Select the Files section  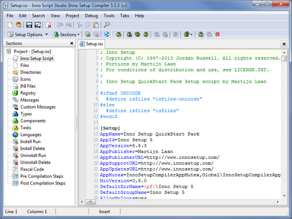point(25,66)
